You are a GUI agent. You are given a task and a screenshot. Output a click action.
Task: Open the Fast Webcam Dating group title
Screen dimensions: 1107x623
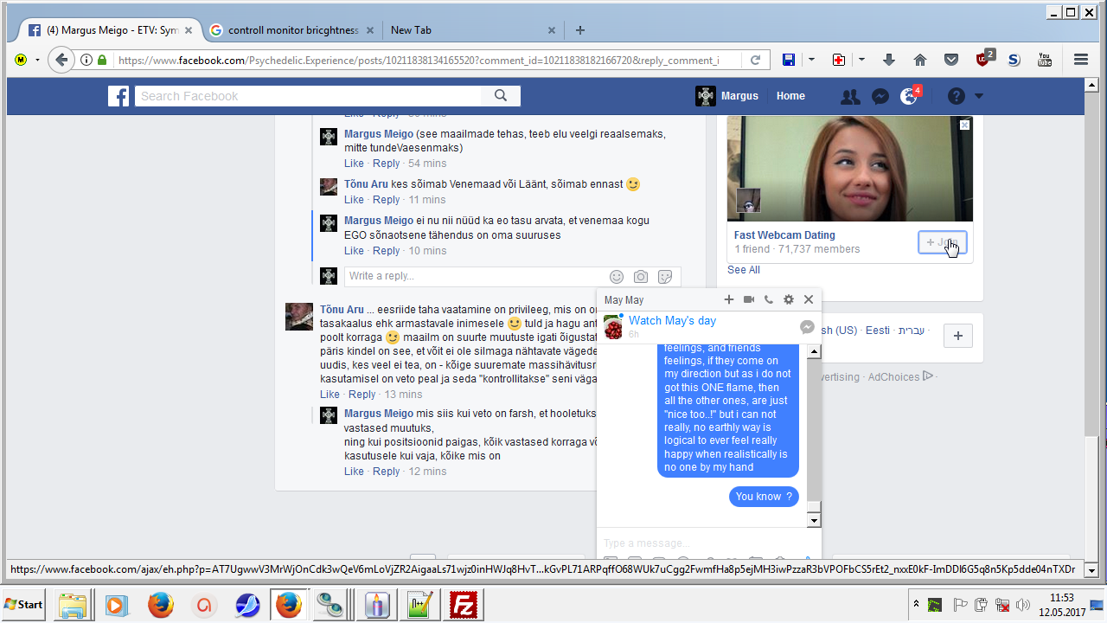[784, 235]
